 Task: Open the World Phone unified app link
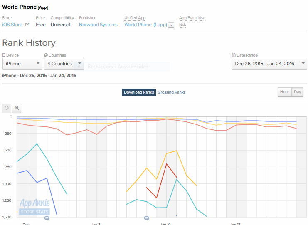145,25
